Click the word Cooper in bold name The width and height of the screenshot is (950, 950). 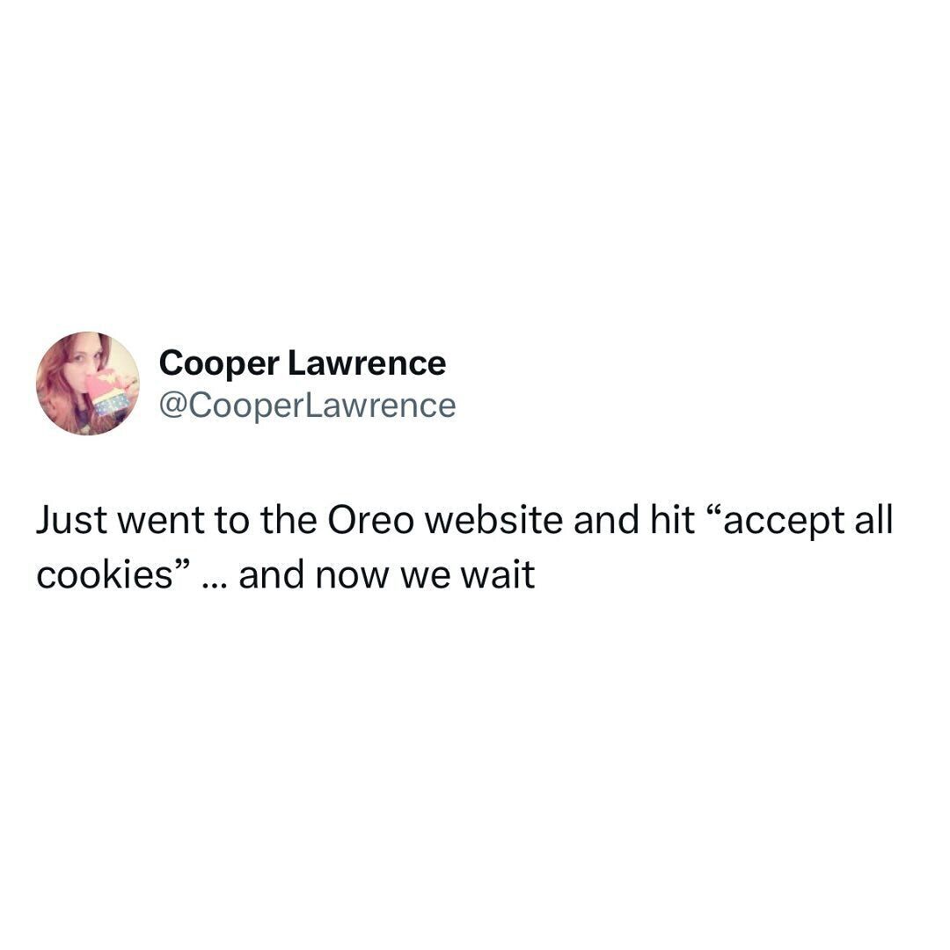219,364
